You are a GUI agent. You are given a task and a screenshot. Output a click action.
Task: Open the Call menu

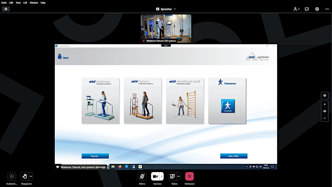coord(25,3)
